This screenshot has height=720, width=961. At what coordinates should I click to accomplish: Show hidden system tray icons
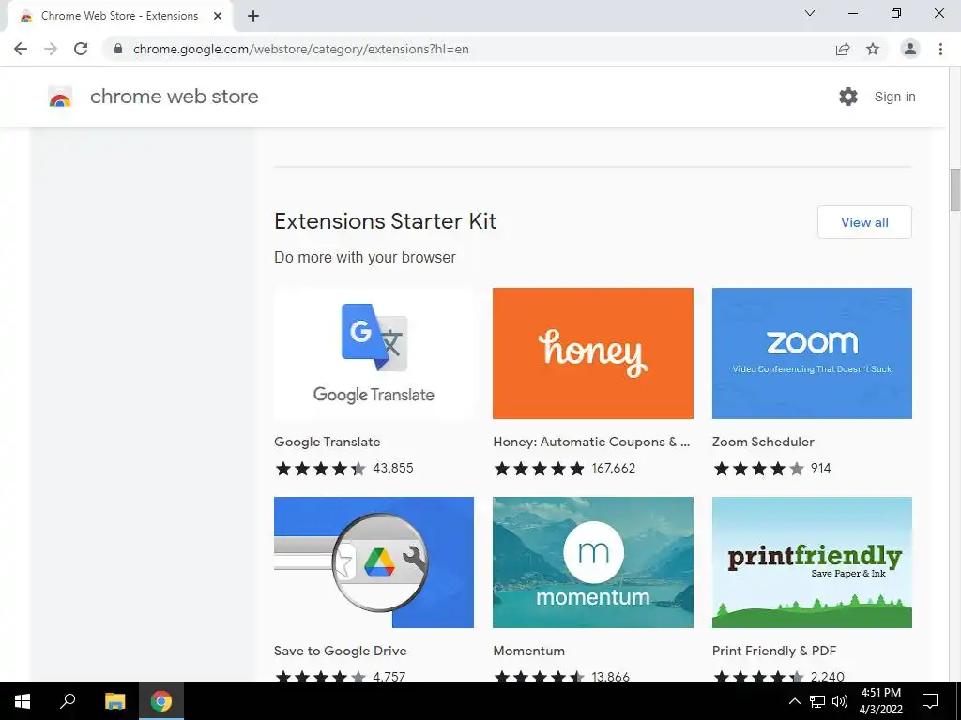click(x=794, y=701)
